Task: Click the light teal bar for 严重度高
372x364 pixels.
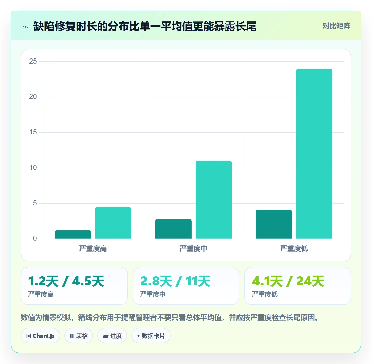Action: [113, 223]
